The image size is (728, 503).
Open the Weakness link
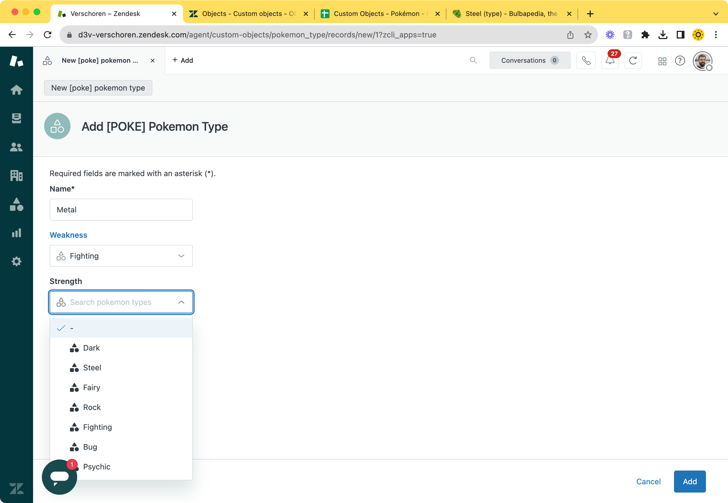click(x=68, y=235)
